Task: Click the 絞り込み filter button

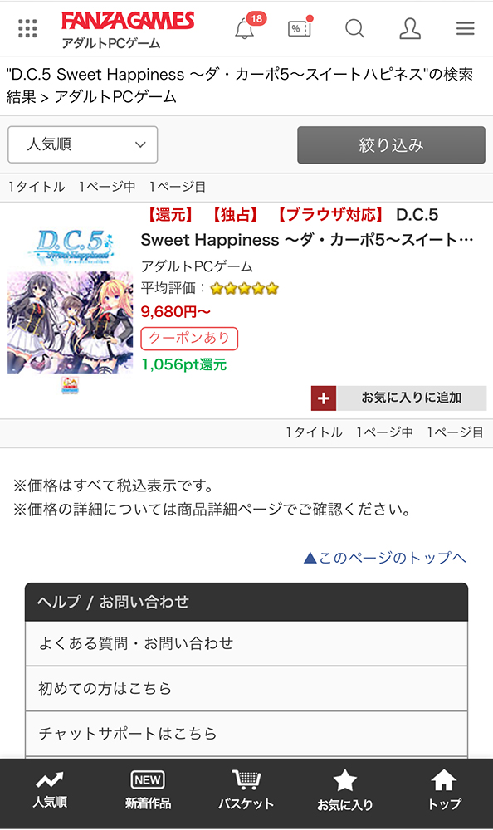Action: [x=391, y=144]
